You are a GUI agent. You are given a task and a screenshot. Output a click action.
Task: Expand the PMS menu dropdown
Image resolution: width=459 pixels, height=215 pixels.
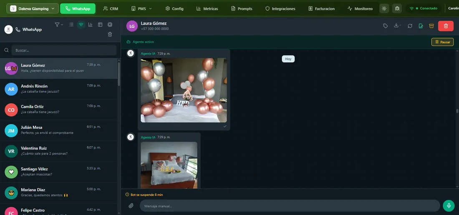point(141,9)
